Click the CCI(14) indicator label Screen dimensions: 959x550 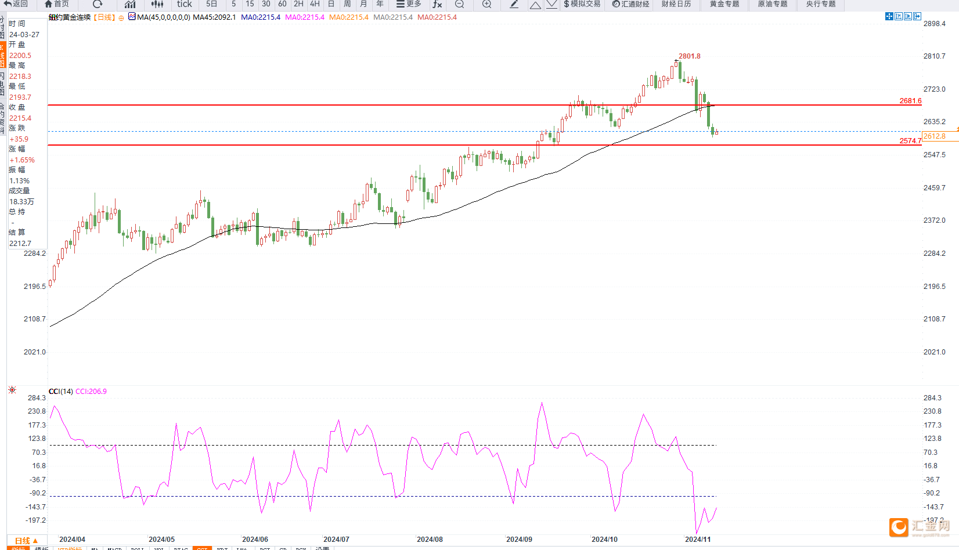click(61, 392)
